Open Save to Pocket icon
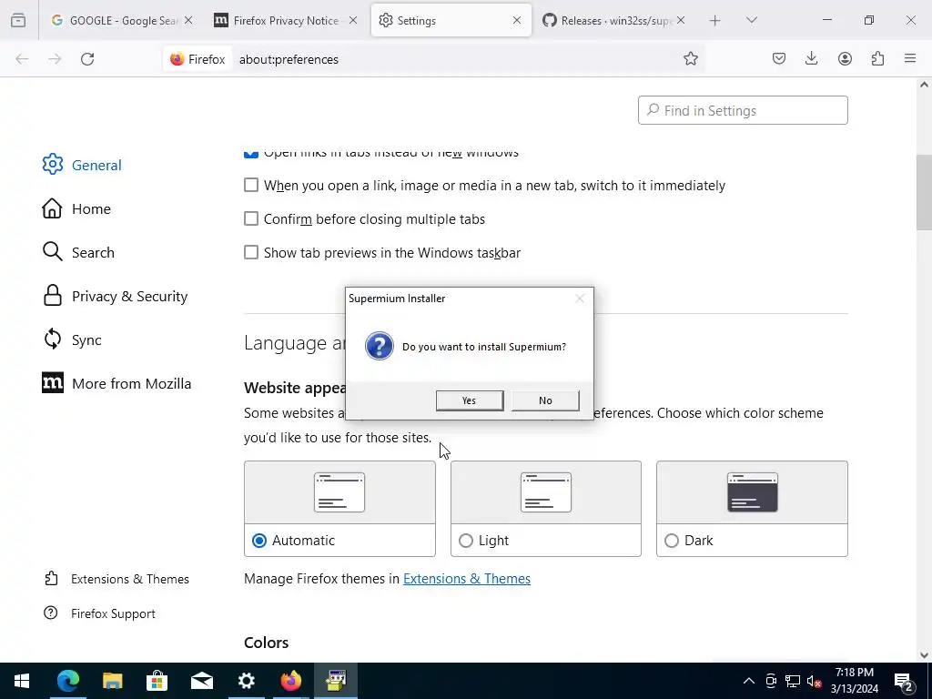 click(779, 58)
